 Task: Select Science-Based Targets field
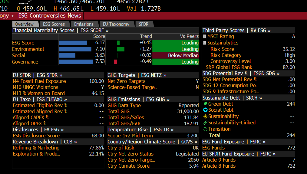pyautogui.click(x=153, y=87)
